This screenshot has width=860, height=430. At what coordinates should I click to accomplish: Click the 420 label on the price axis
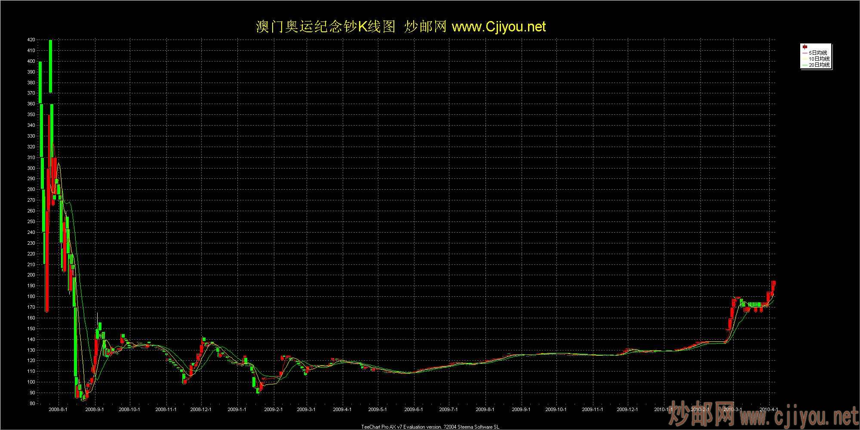pyautogui.click(x=31, y=40)
